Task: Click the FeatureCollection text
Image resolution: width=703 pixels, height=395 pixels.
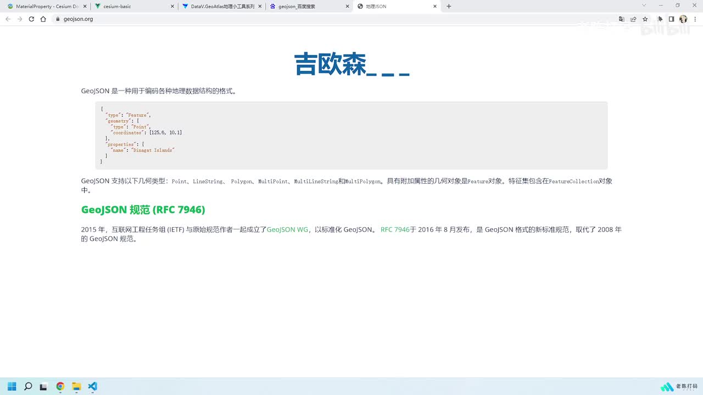Action: (573, 181)
